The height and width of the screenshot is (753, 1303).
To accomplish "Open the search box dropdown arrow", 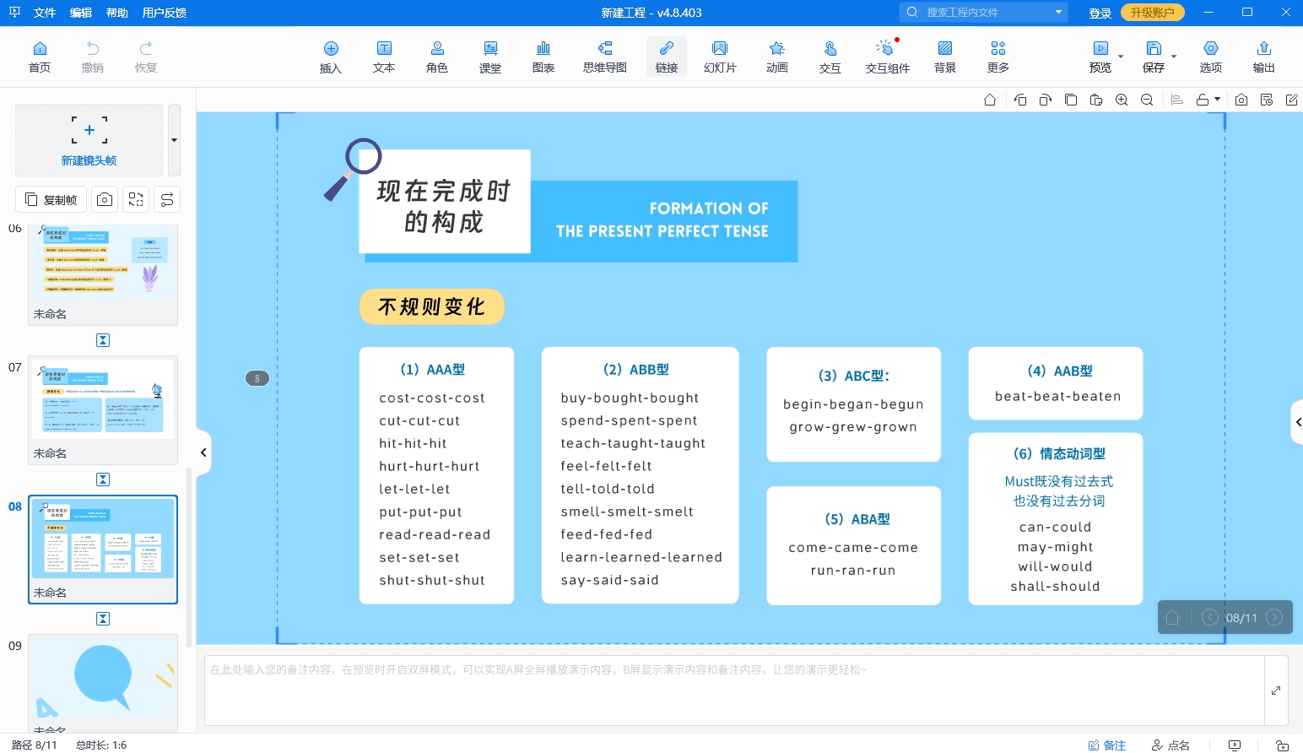I will (x=1058, y=12).
